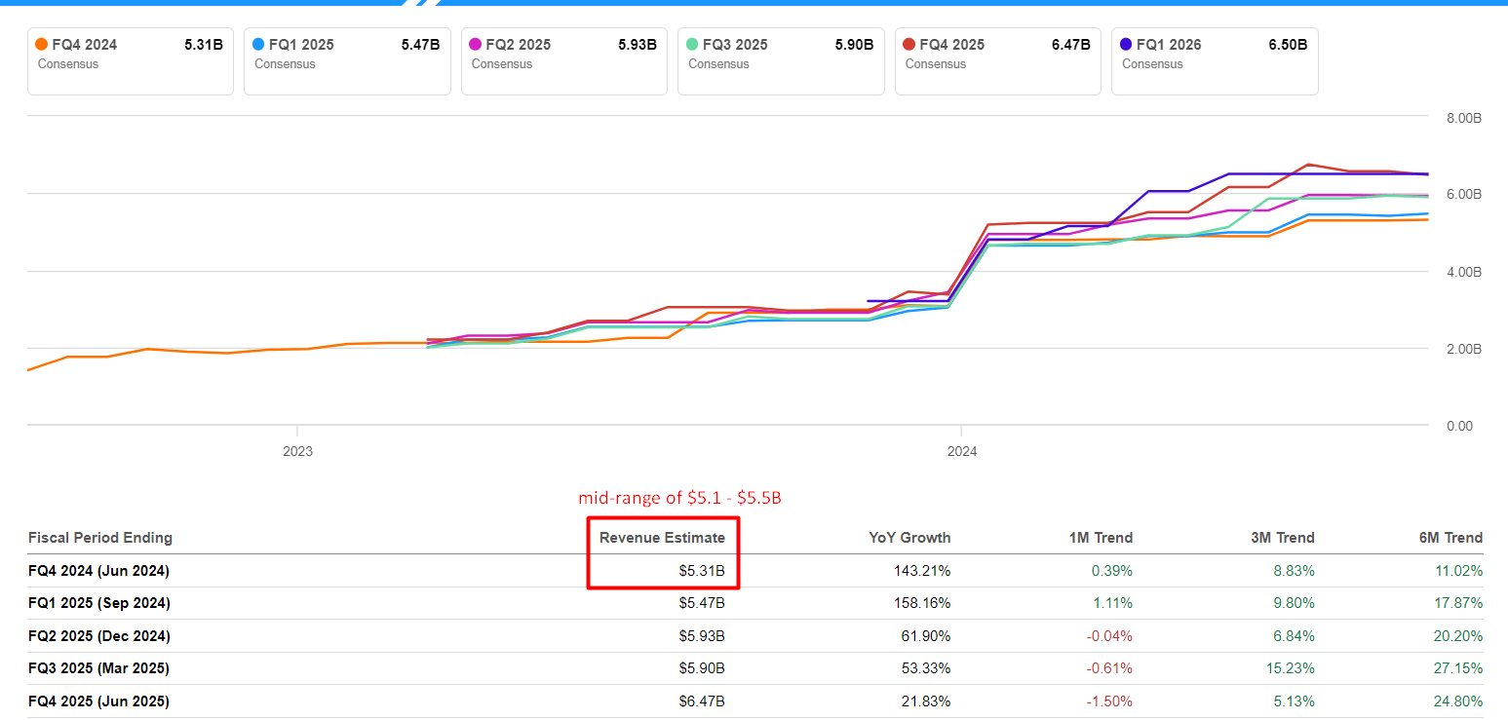Click the 24.80% 6M trend value

coord(1459,701)
